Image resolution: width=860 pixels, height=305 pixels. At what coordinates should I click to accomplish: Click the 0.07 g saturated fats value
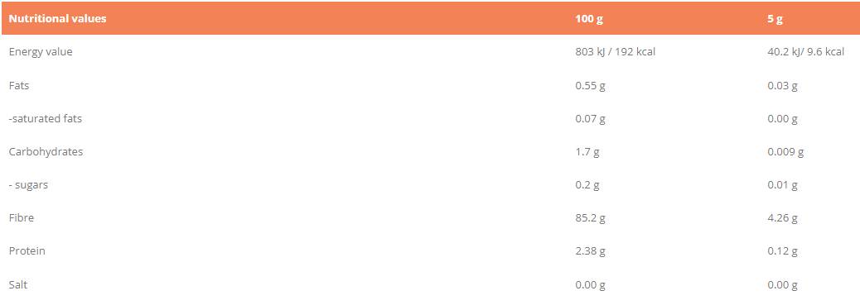coord(590,119)
